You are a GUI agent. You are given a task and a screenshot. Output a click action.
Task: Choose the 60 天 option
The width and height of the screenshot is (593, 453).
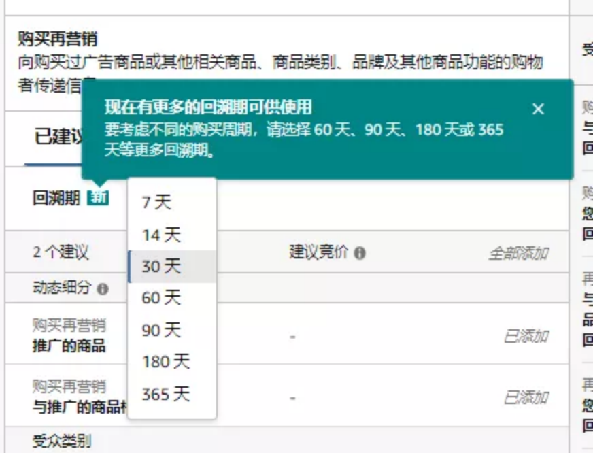[x=160, y=297]
